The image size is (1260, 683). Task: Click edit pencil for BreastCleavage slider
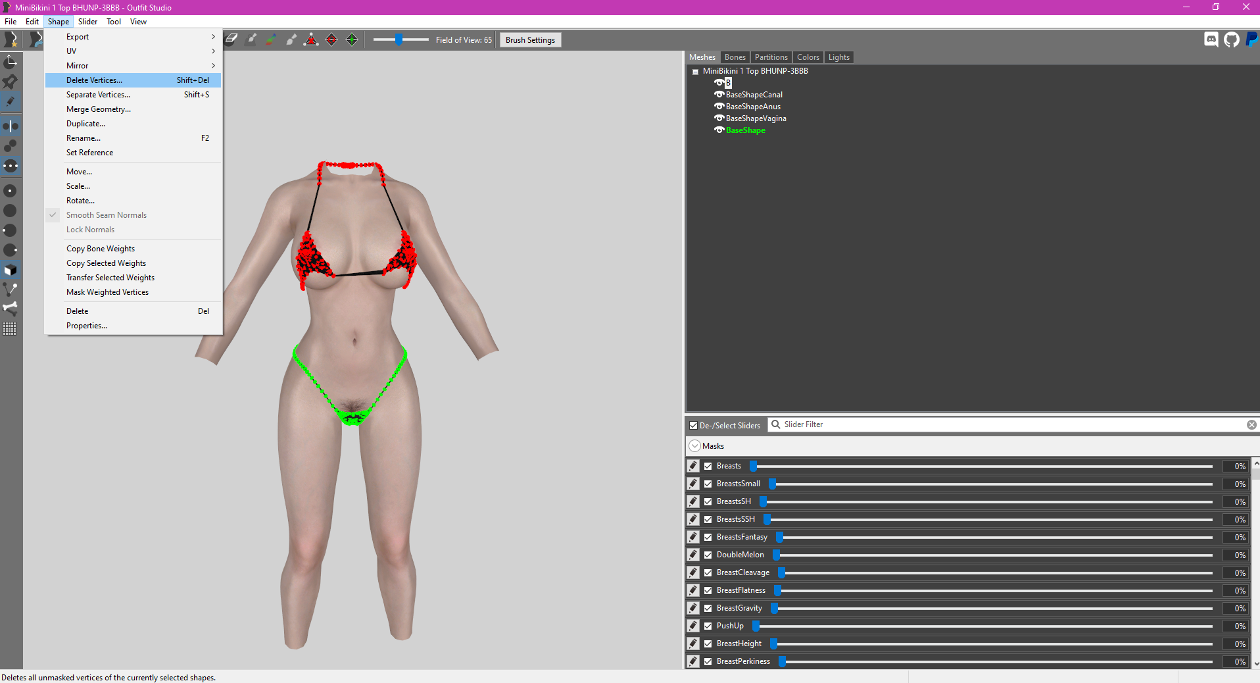tap(693, 572)
